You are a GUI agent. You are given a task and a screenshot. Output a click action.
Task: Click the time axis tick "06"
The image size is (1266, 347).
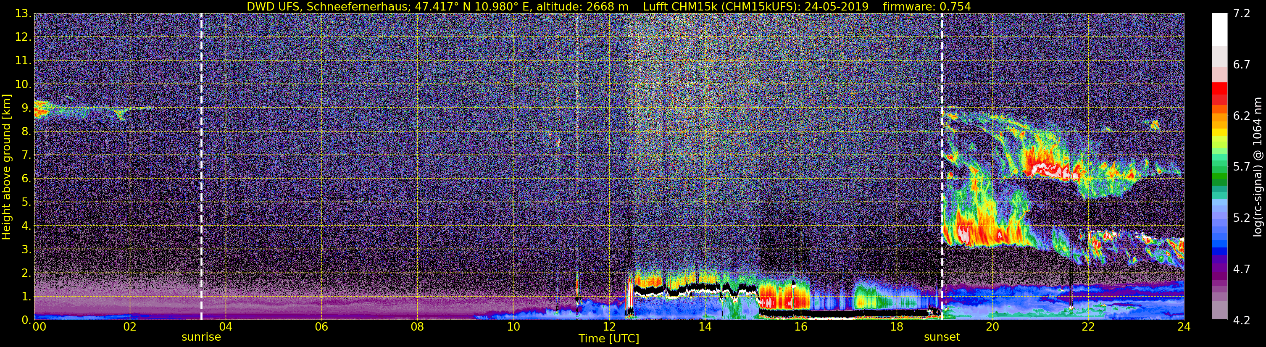pos(321,327)
